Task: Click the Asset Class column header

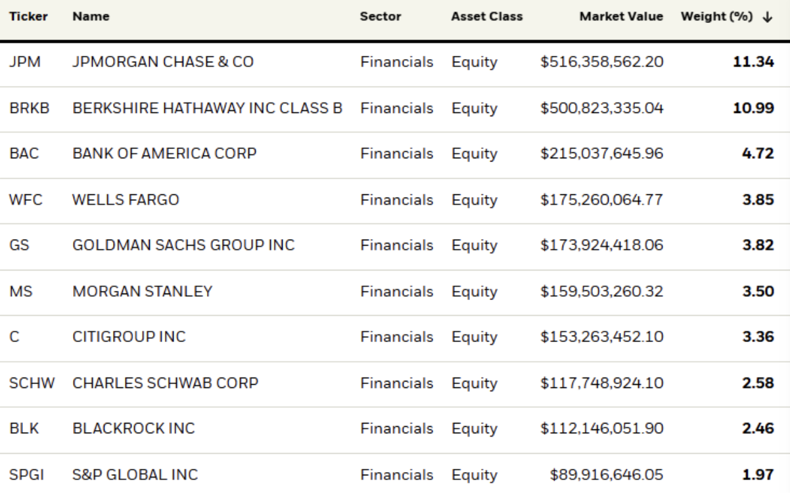Action: 486,18
